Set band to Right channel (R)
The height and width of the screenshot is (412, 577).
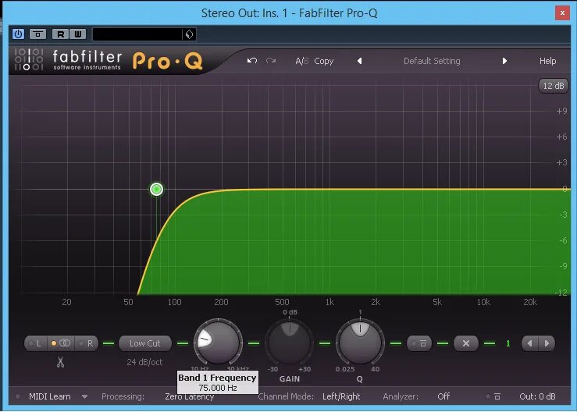(x=87, y=343)
